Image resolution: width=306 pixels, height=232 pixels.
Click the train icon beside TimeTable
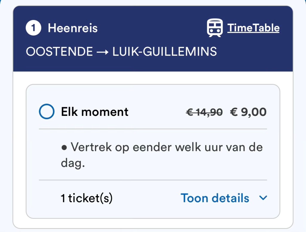tap(215, 28)
